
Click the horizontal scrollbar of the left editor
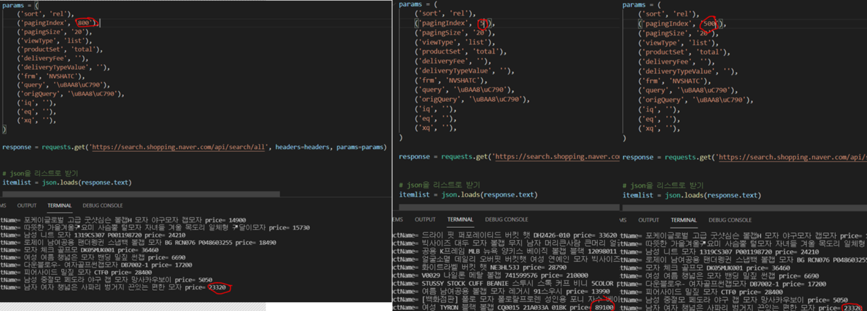tap(141, 194)
